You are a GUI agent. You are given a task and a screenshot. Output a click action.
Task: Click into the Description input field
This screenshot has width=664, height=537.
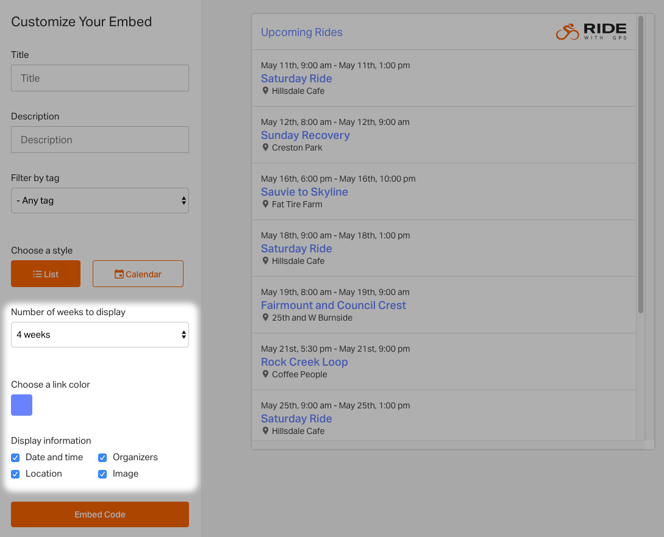pos(100,140)
